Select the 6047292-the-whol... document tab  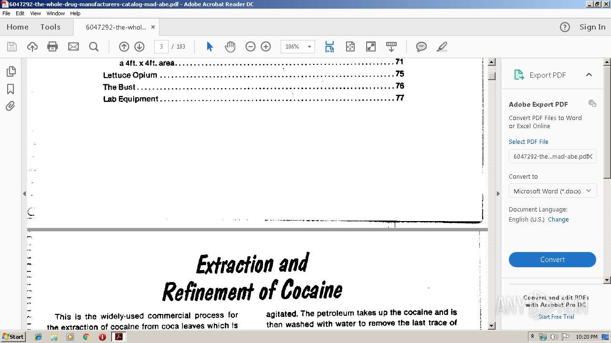[116, 27]
